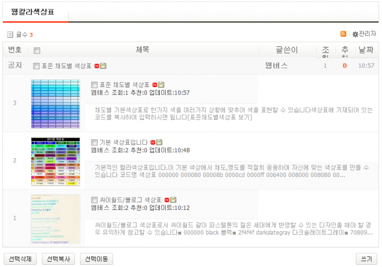Click the author 웹버스 in the 공지 row
Viewport: 382px width, 267px height.
(x=276, y=66)
